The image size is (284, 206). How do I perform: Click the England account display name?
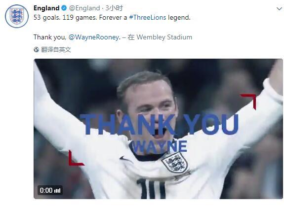point(46,8)
